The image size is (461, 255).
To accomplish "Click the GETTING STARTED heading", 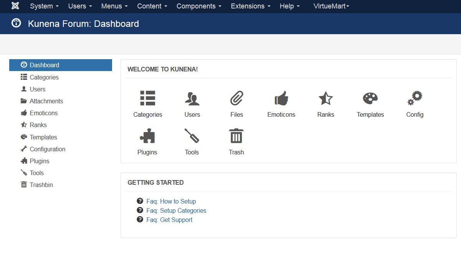I will (155, 182).
